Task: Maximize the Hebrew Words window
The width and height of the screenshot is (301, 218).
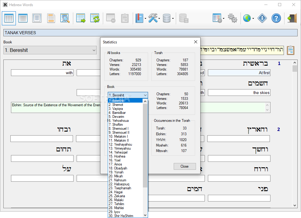Action: [280, 5]
